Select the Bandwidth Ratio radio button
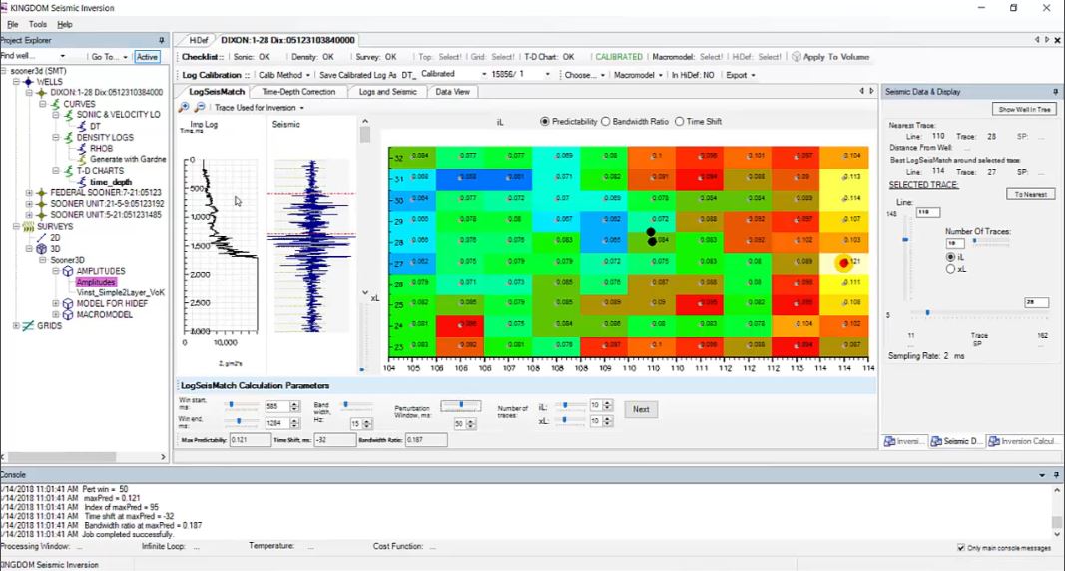The width and height of the screenshot is (1065, 571). (606, 122)
